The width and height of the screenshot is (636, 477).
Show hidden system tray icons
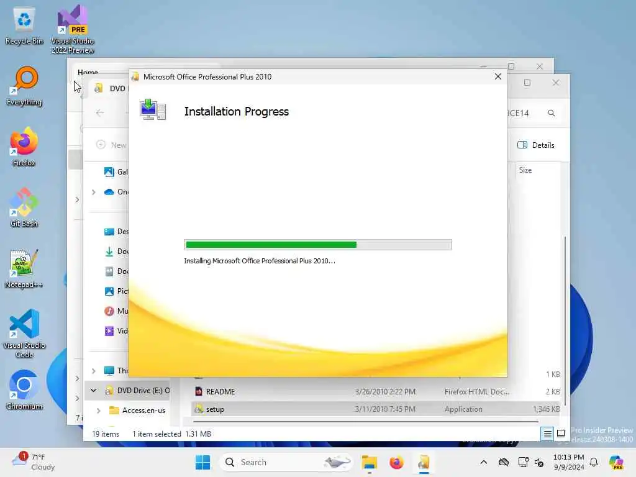(483, 462)
